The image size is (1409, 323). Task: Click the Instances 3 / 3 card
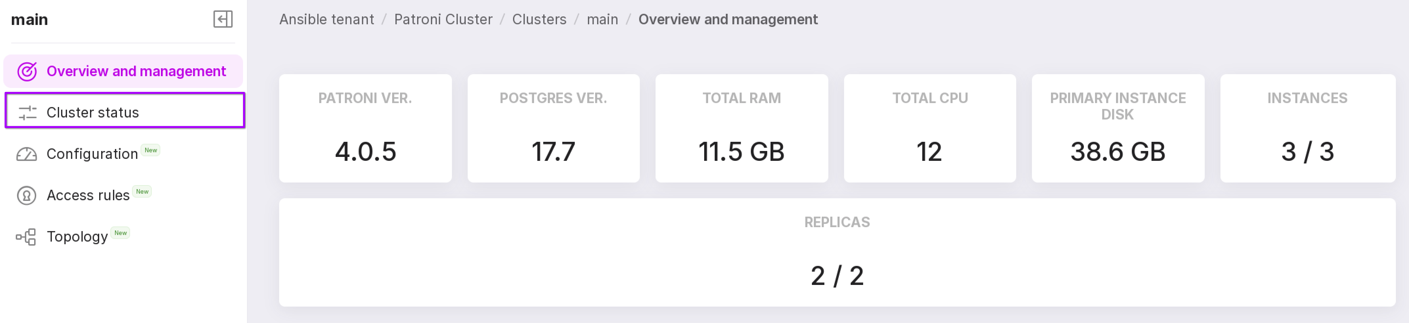tap(1307, 128)
